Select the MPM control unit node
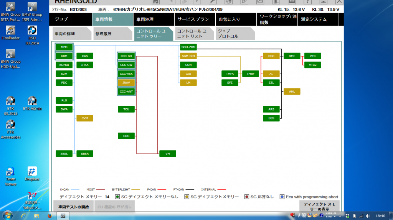The height and width of the screenshot is (220, 393). pos(64,47)
